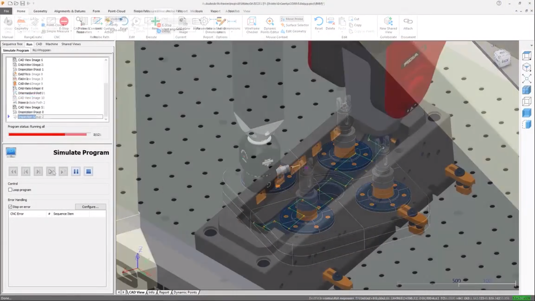The image size is (535, 301).
Task: Select the wireframe box view icon in the right toolbar
Action: [527, 56]
